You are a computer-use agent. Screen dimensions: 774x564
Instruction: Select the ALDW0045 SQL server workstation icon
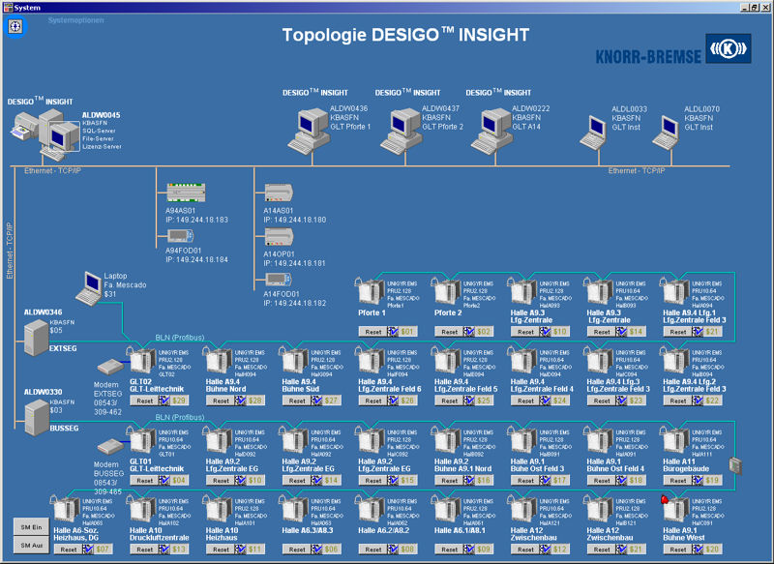(x=44, y=136)
